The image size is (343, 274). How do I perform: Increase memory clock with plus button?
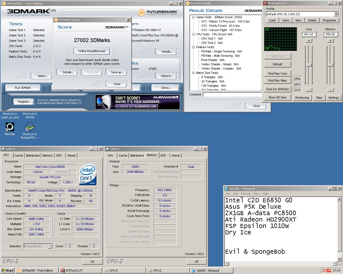330,40
